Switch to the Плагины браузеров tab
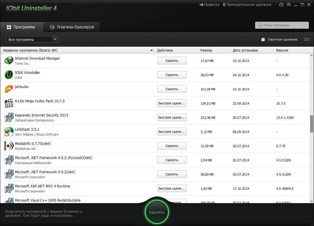The image size is (314, 226). (x=72, y=27)
